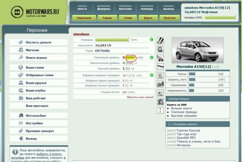The image size is (242, 162).
Task: Click Больше опыта premium bonus
Action: click(x=181, y=109)
